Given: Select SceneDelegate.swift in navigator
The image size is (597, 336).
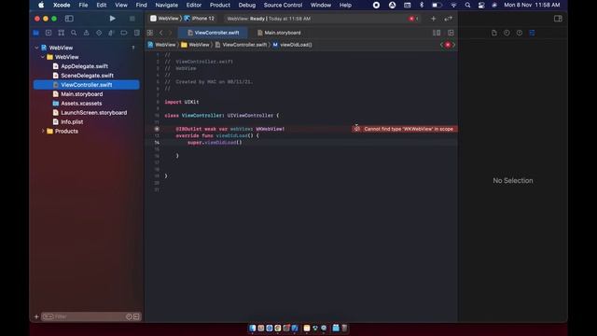Looking at the screenshot, I should pos(87,76).
